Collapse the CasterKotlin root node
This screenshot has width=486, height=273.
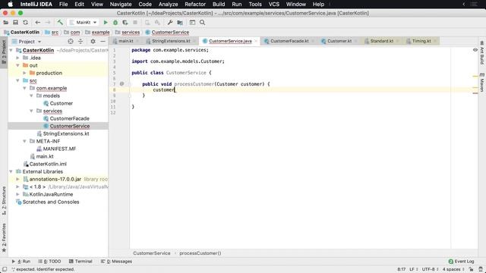11,50
